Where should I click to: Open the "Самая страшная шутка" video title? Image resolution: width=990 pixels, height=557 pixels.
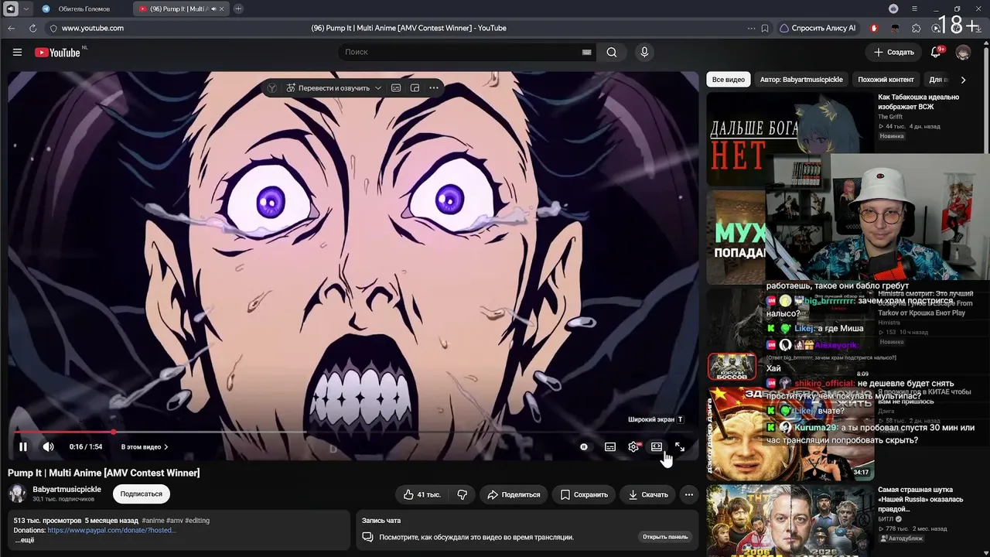coord(920,499)
